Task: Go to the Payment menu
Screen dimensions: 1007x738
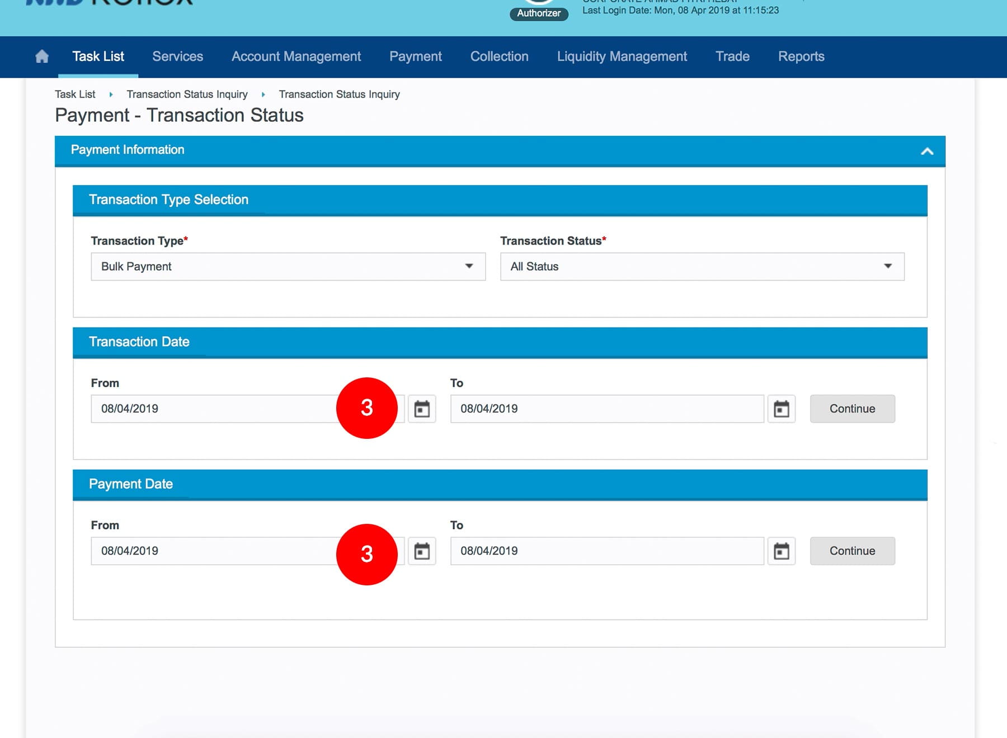Action: 415,56
